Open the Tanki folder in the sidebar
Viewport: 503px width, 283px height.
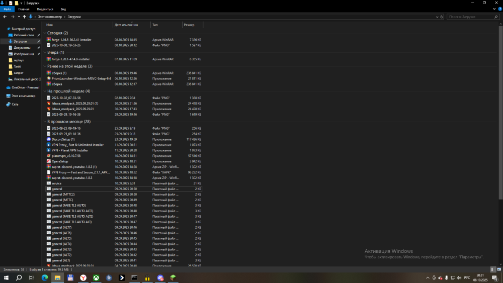pyautogui.click(x=17, y=66)
